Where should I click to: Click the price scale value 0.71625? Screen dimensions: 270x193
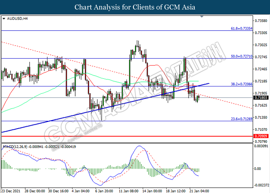pos(261,105)
